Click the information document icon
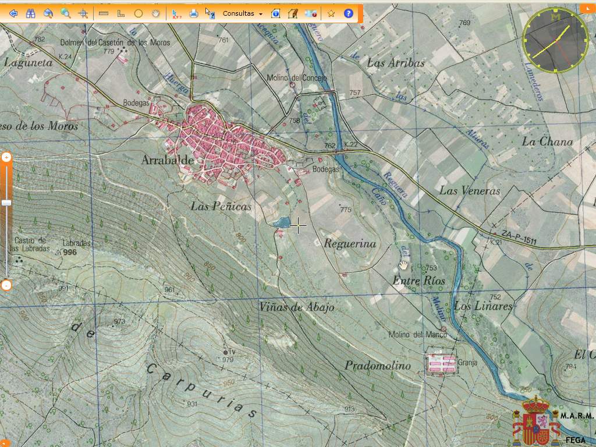Viewport: 596px width, 447px height. [276, 13]
